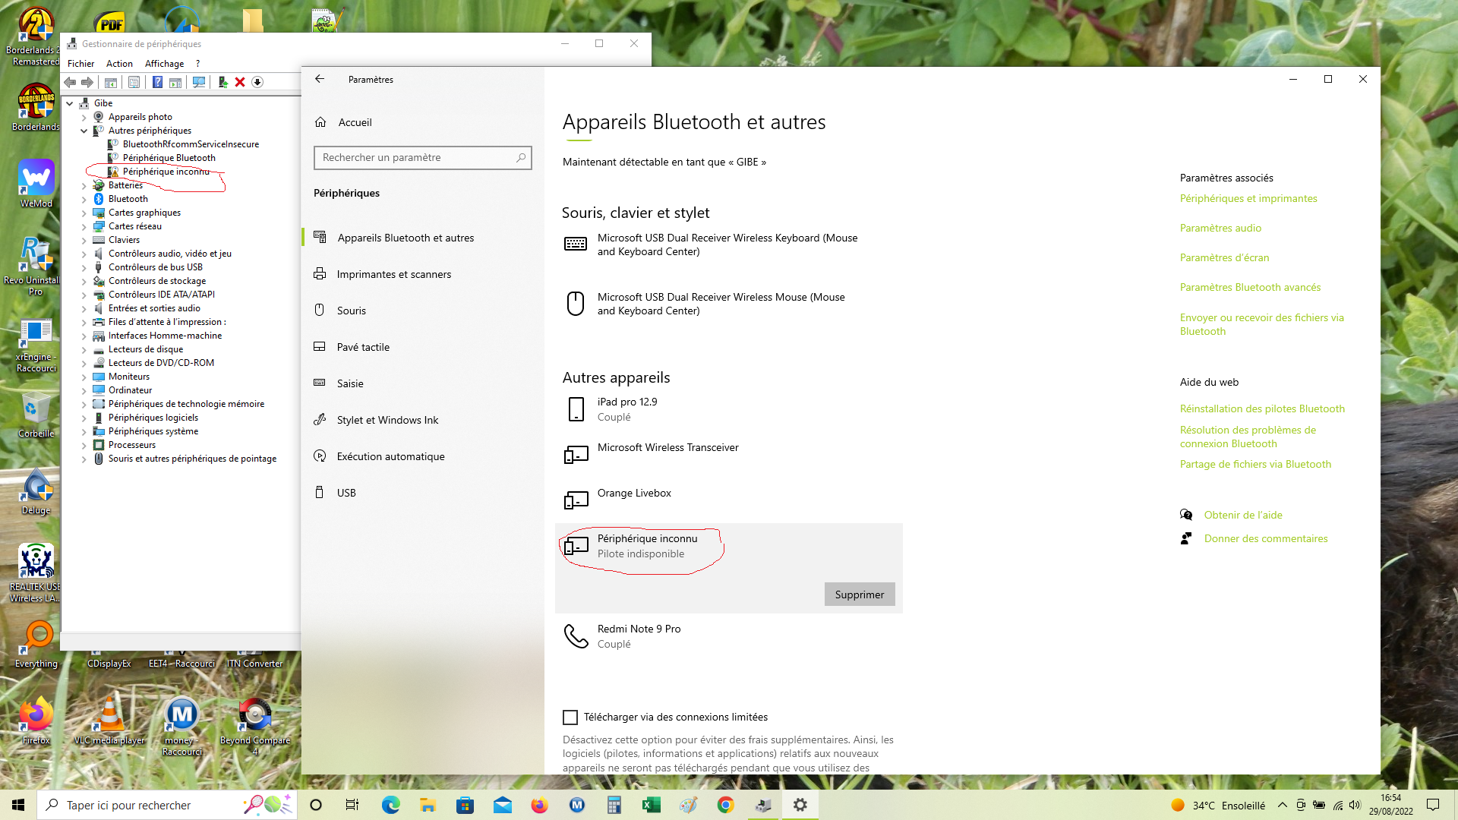
Task: Open the ? help menu
Action: (x=197, y=64)
